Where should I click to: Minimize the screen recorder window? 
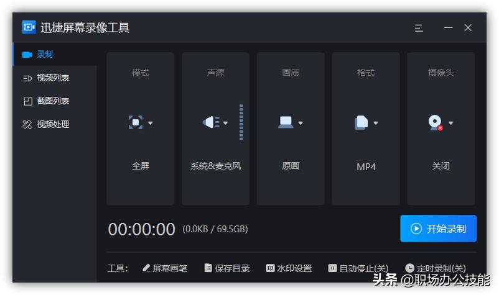pyautogui.click(x=449, y=27)
